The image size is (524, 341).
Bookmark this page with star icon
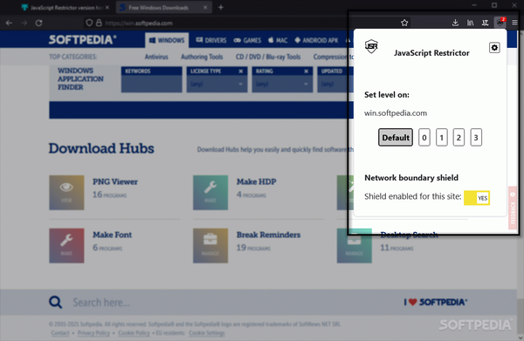404,23
